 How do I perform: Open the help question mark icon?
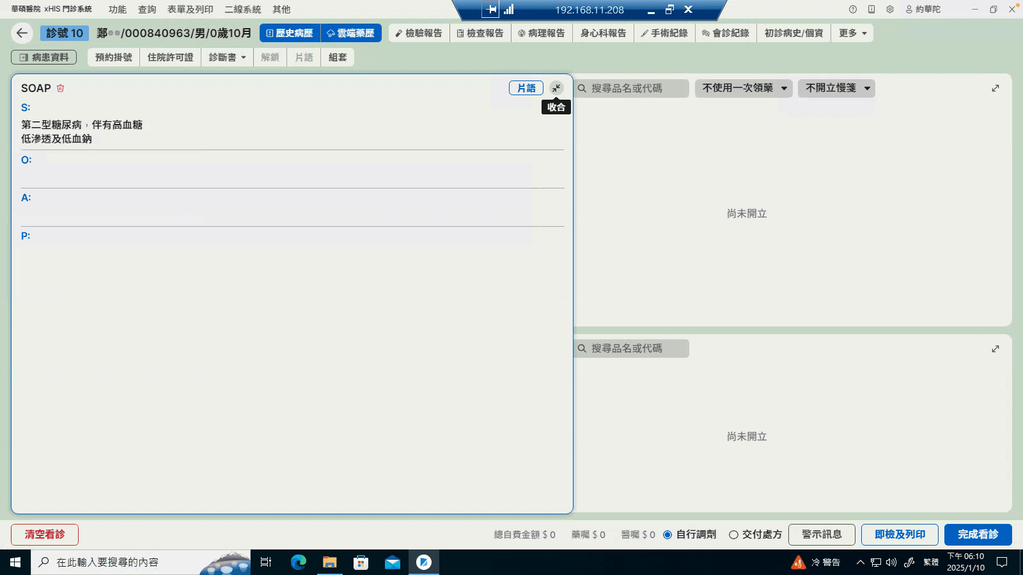853,10
